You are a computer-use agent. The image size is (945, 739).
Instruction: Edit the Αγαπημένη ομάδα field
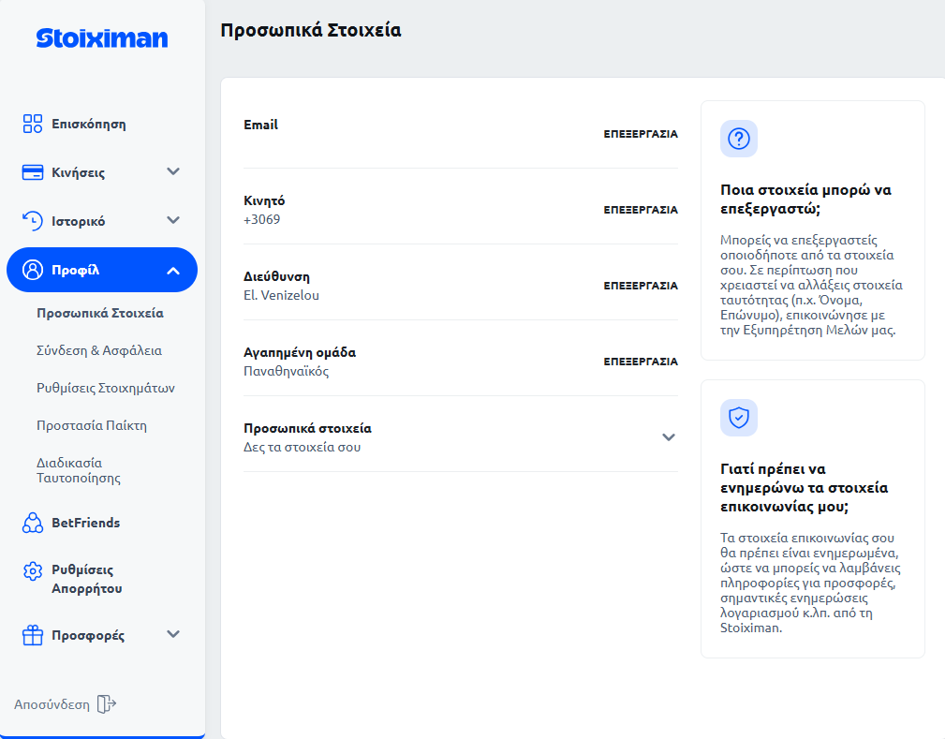(x=641, y=362)
